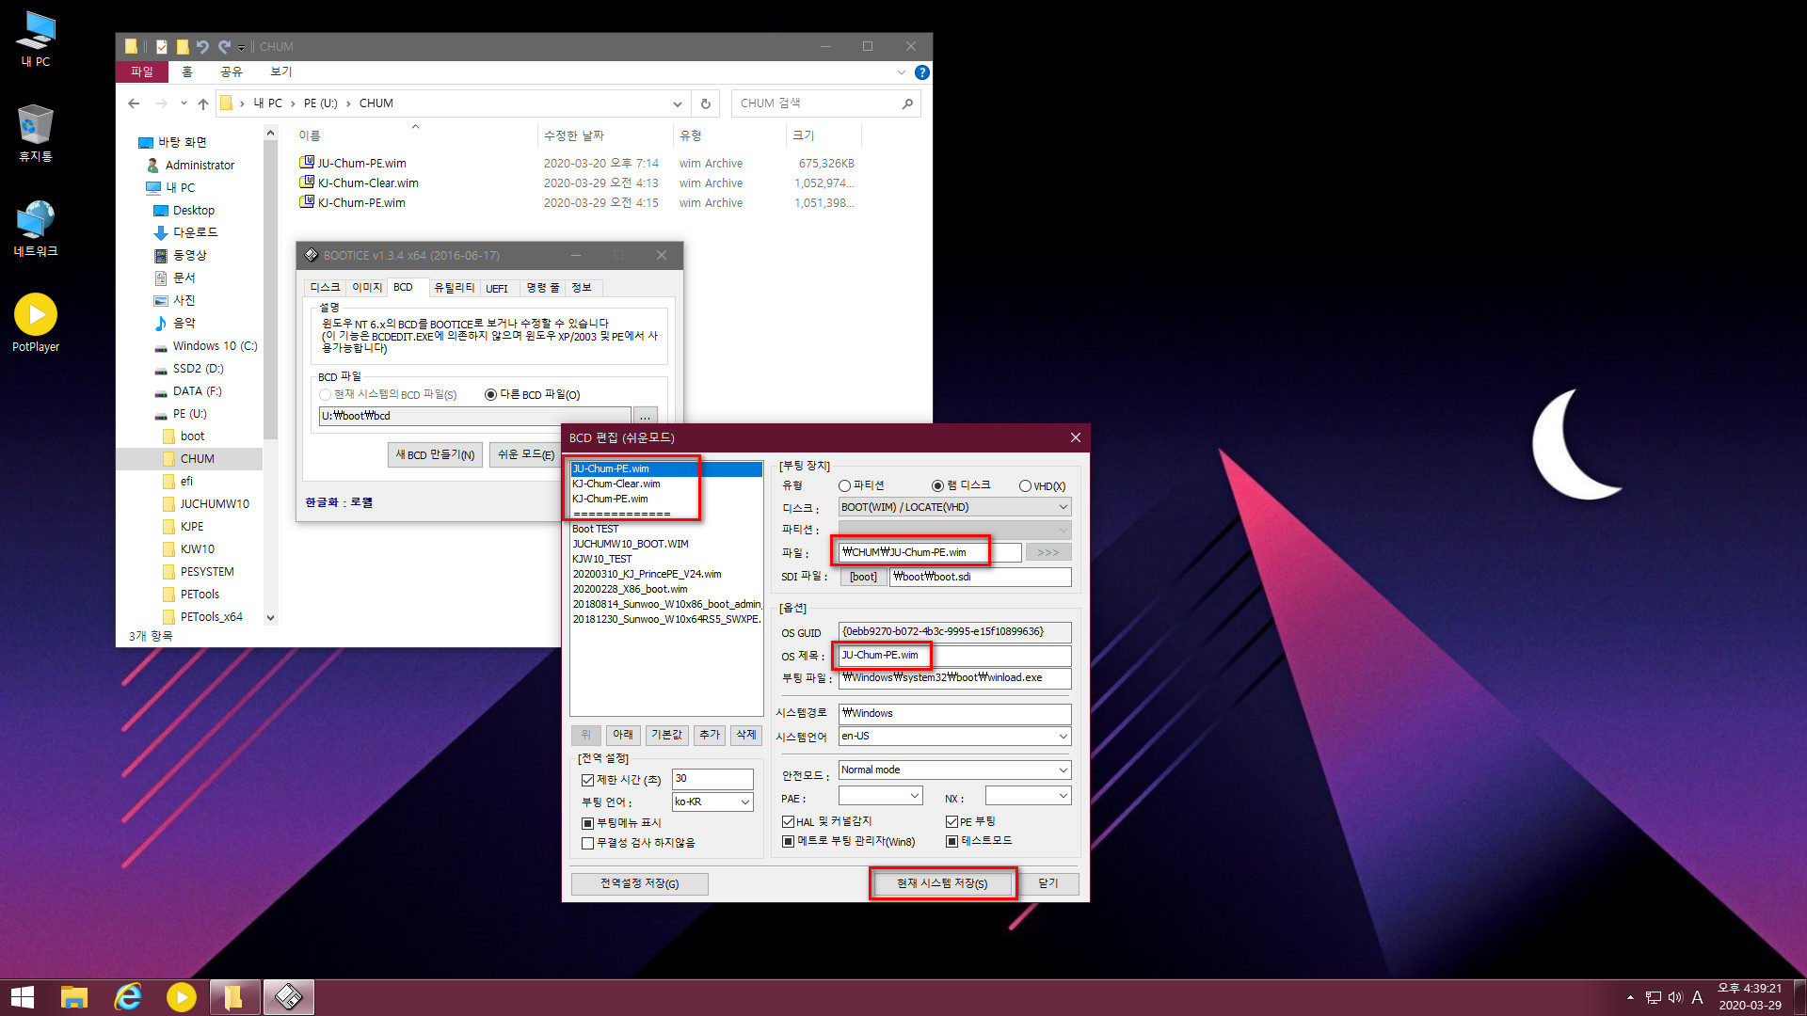Select the VHD(X) radio button
The image size is (1807, 1016).
pos(1025,486)
